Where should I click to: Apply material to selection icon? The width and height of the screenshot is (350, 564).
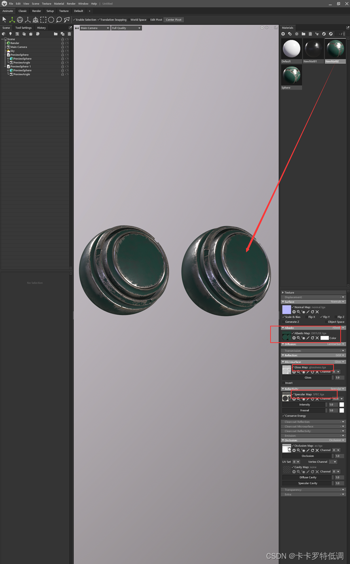click(x=317, y=34)
